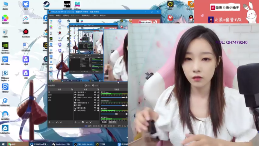
Task: Toggle lock on the https browser source
Action: click(x=98, y=98)
